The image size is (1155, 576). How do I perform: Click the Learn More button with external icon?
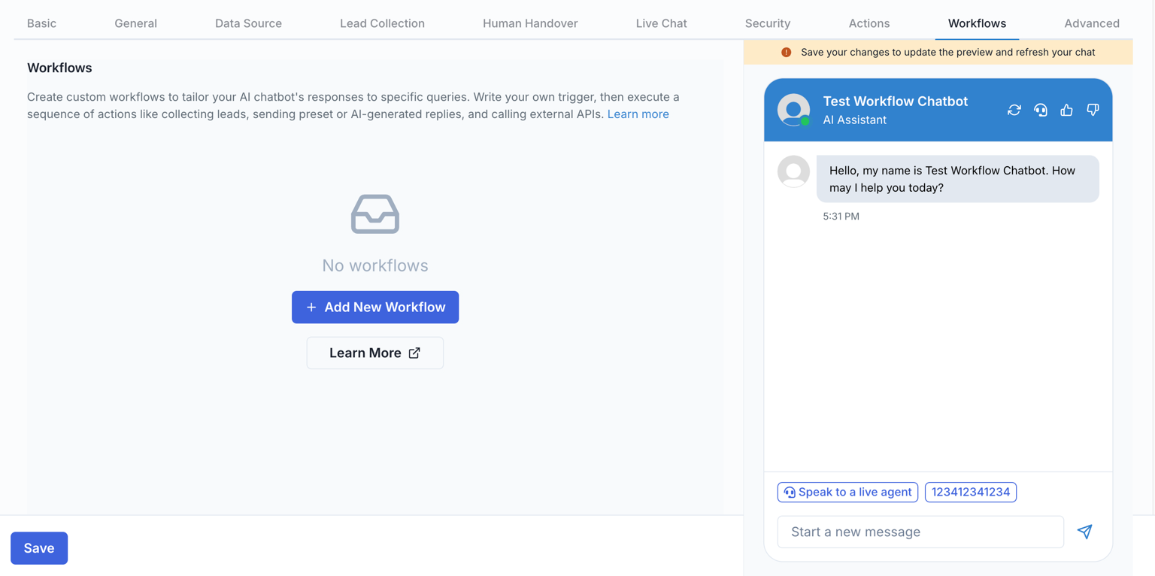[374, 353]
